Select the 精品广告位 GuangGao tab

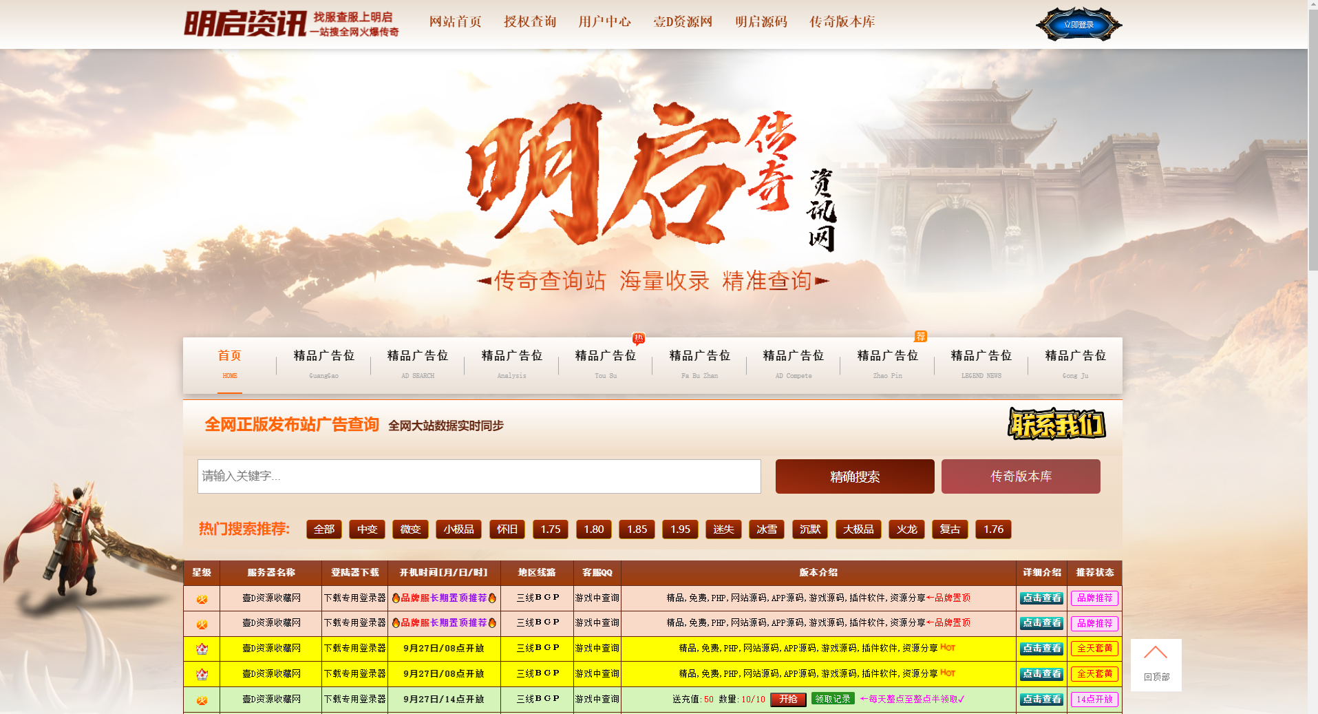323,365
